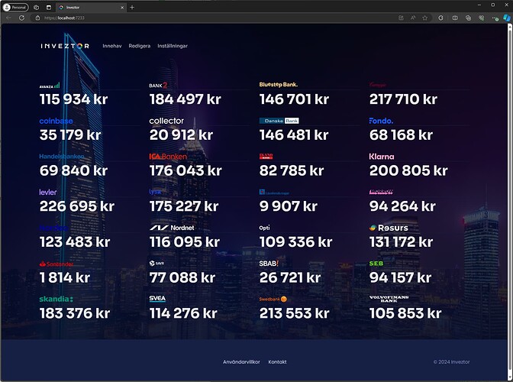Click the 26 721 kr SBAB balance
The image size is (513, 382).
tap(290, 277)
